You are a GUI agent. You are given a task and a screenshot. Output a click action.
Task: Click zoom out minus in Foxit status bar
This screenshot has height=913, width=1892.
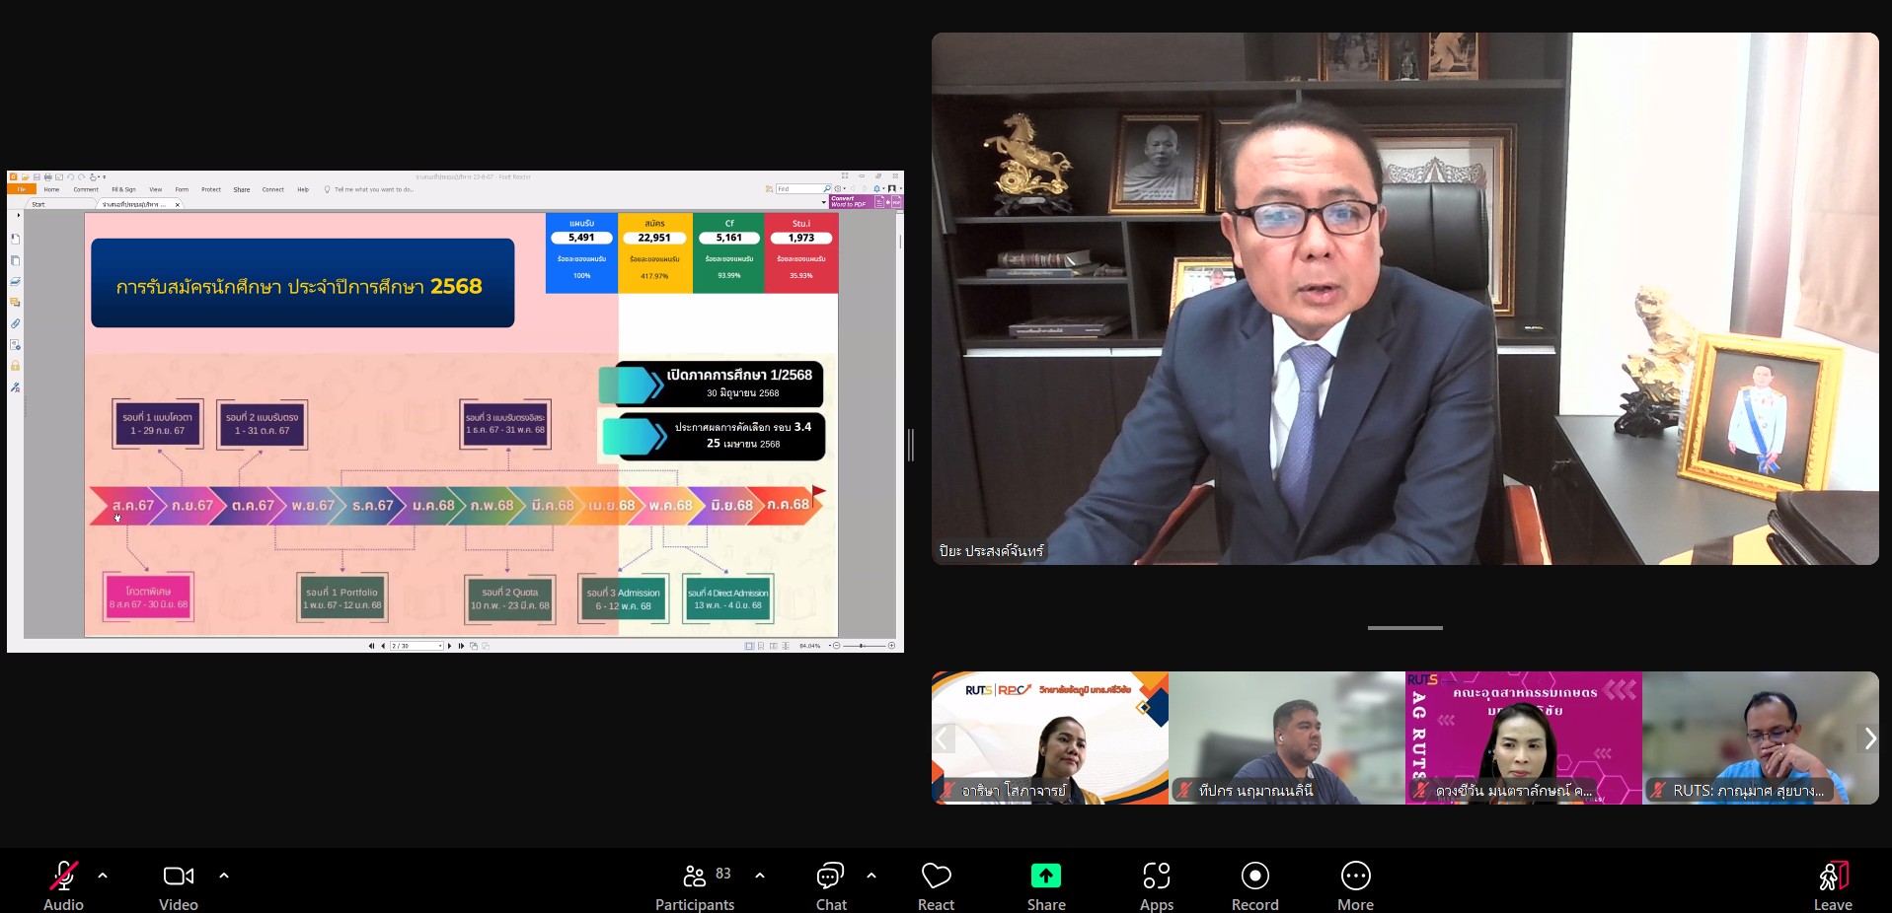coord(836,646)
